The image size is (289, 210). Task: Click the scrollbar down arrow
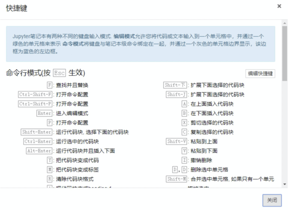click(x=284, y=184)
